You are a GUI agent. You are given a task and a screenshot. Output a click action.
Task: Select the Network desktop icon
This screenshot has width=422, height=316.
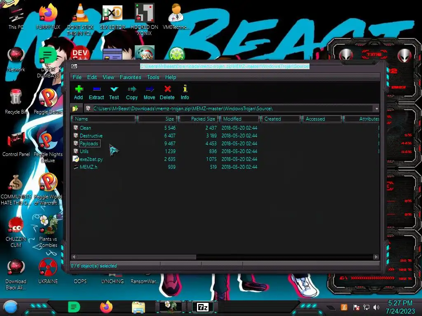click(x=16, y=60)
